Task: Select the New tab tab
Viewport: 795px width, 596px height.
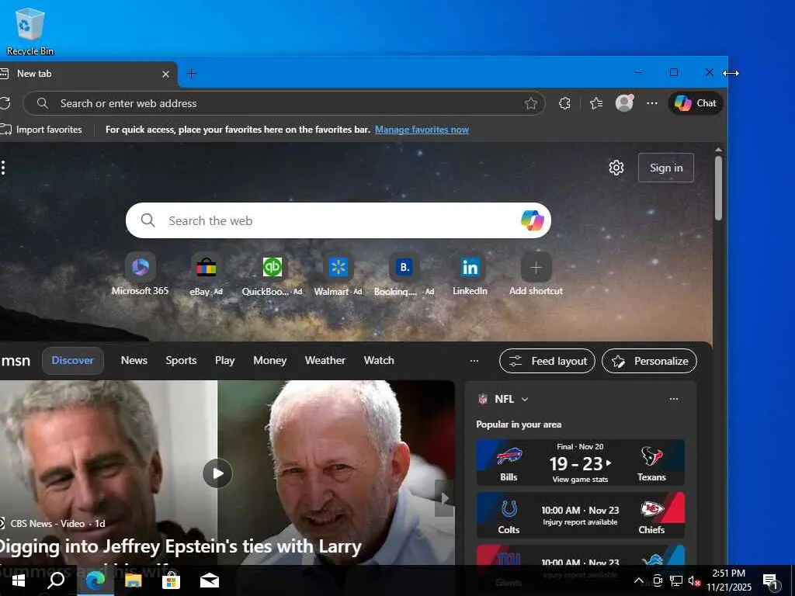Action: (86, 74)
